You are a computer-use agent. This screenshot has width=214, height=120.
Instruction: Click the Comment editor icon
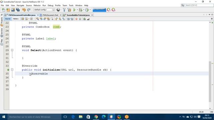(x=85, y=19)
